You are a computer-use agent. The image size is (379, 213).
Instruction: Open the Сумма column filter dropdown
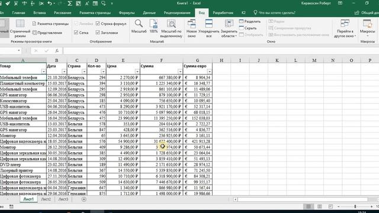pyautogui.click(x=180, y=72)
